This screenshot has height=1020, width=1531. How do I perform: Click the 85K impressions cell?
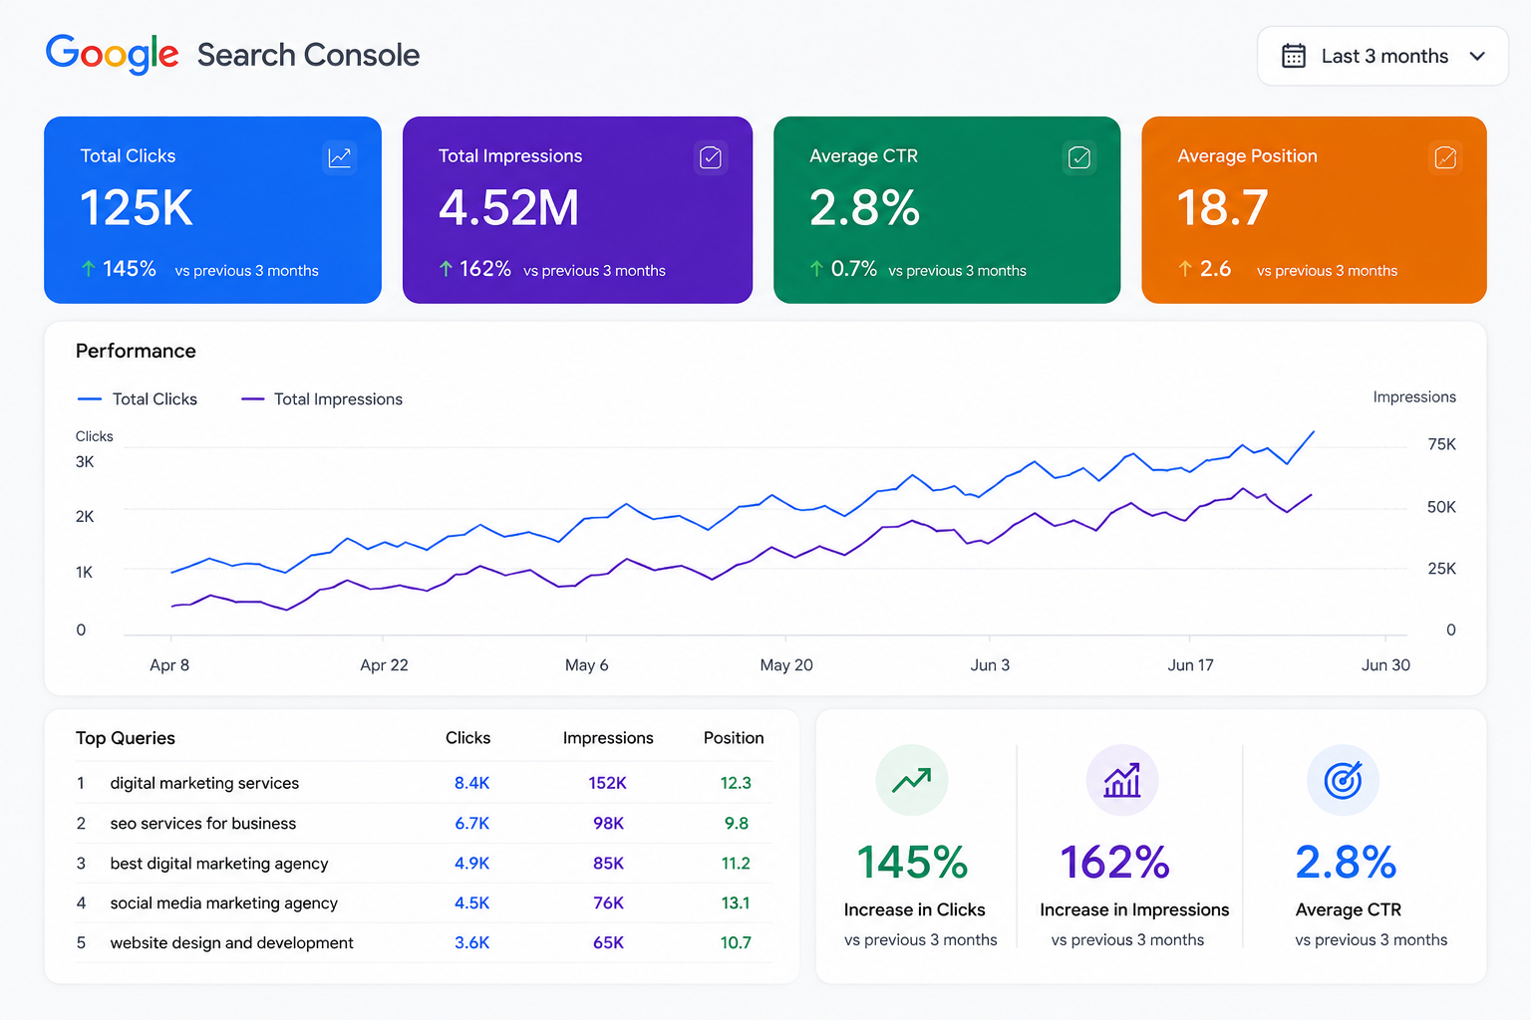point(608,864)
